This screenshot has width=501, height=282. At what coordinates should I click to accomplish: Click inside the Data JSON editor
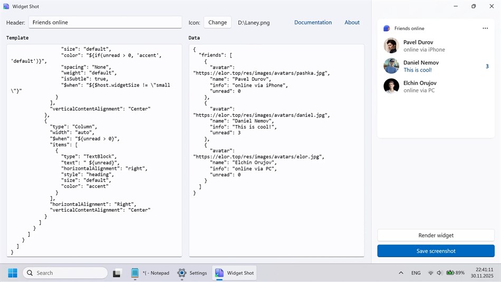point(277,151)
